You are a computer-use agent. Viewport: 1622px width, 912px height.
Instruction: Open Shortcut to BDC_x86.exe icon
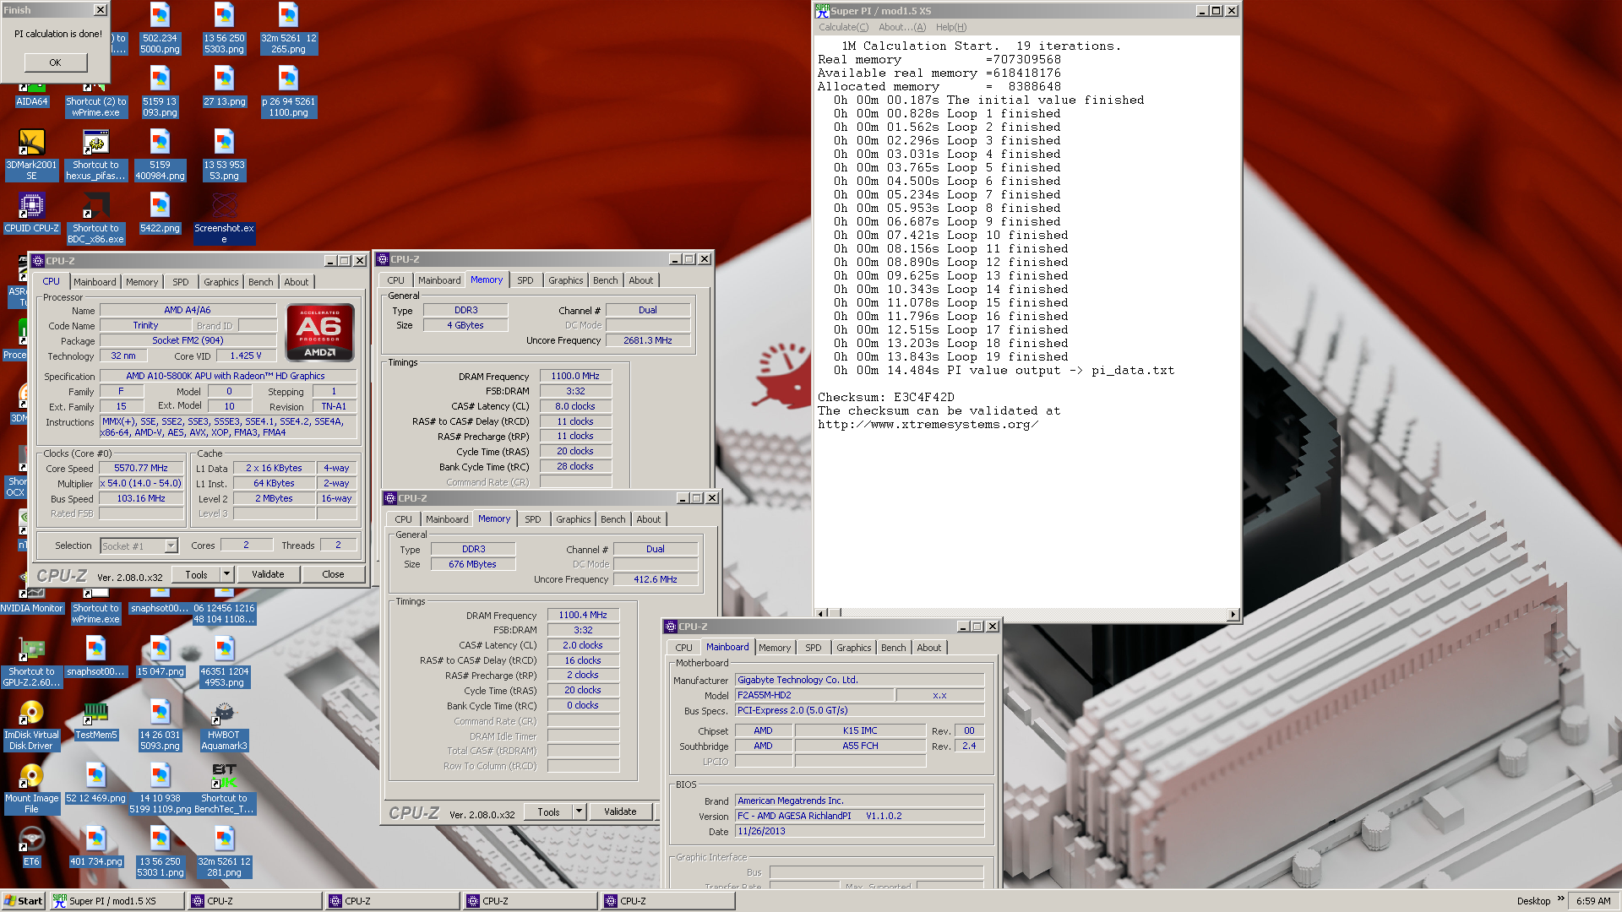pos(95,219)
